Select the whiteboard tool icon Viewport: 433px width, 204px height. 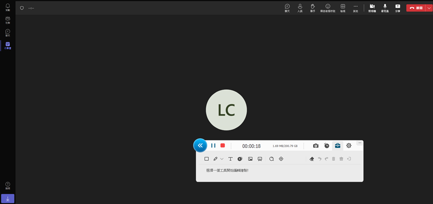[260, 159]
